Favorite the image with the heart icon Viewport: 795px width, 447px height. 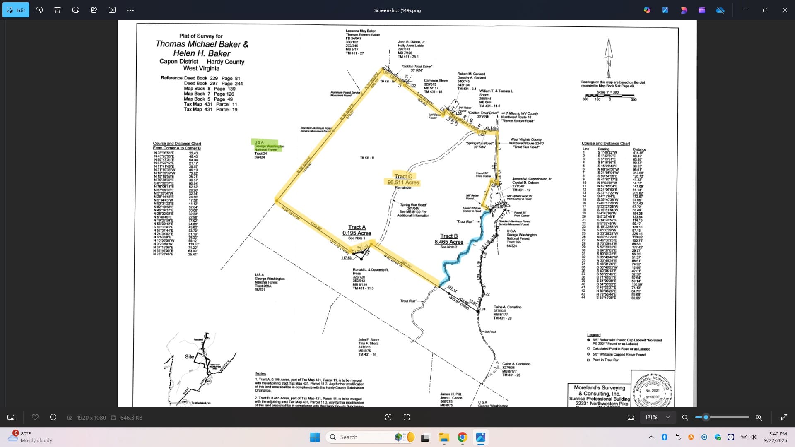tap(35, 417)
